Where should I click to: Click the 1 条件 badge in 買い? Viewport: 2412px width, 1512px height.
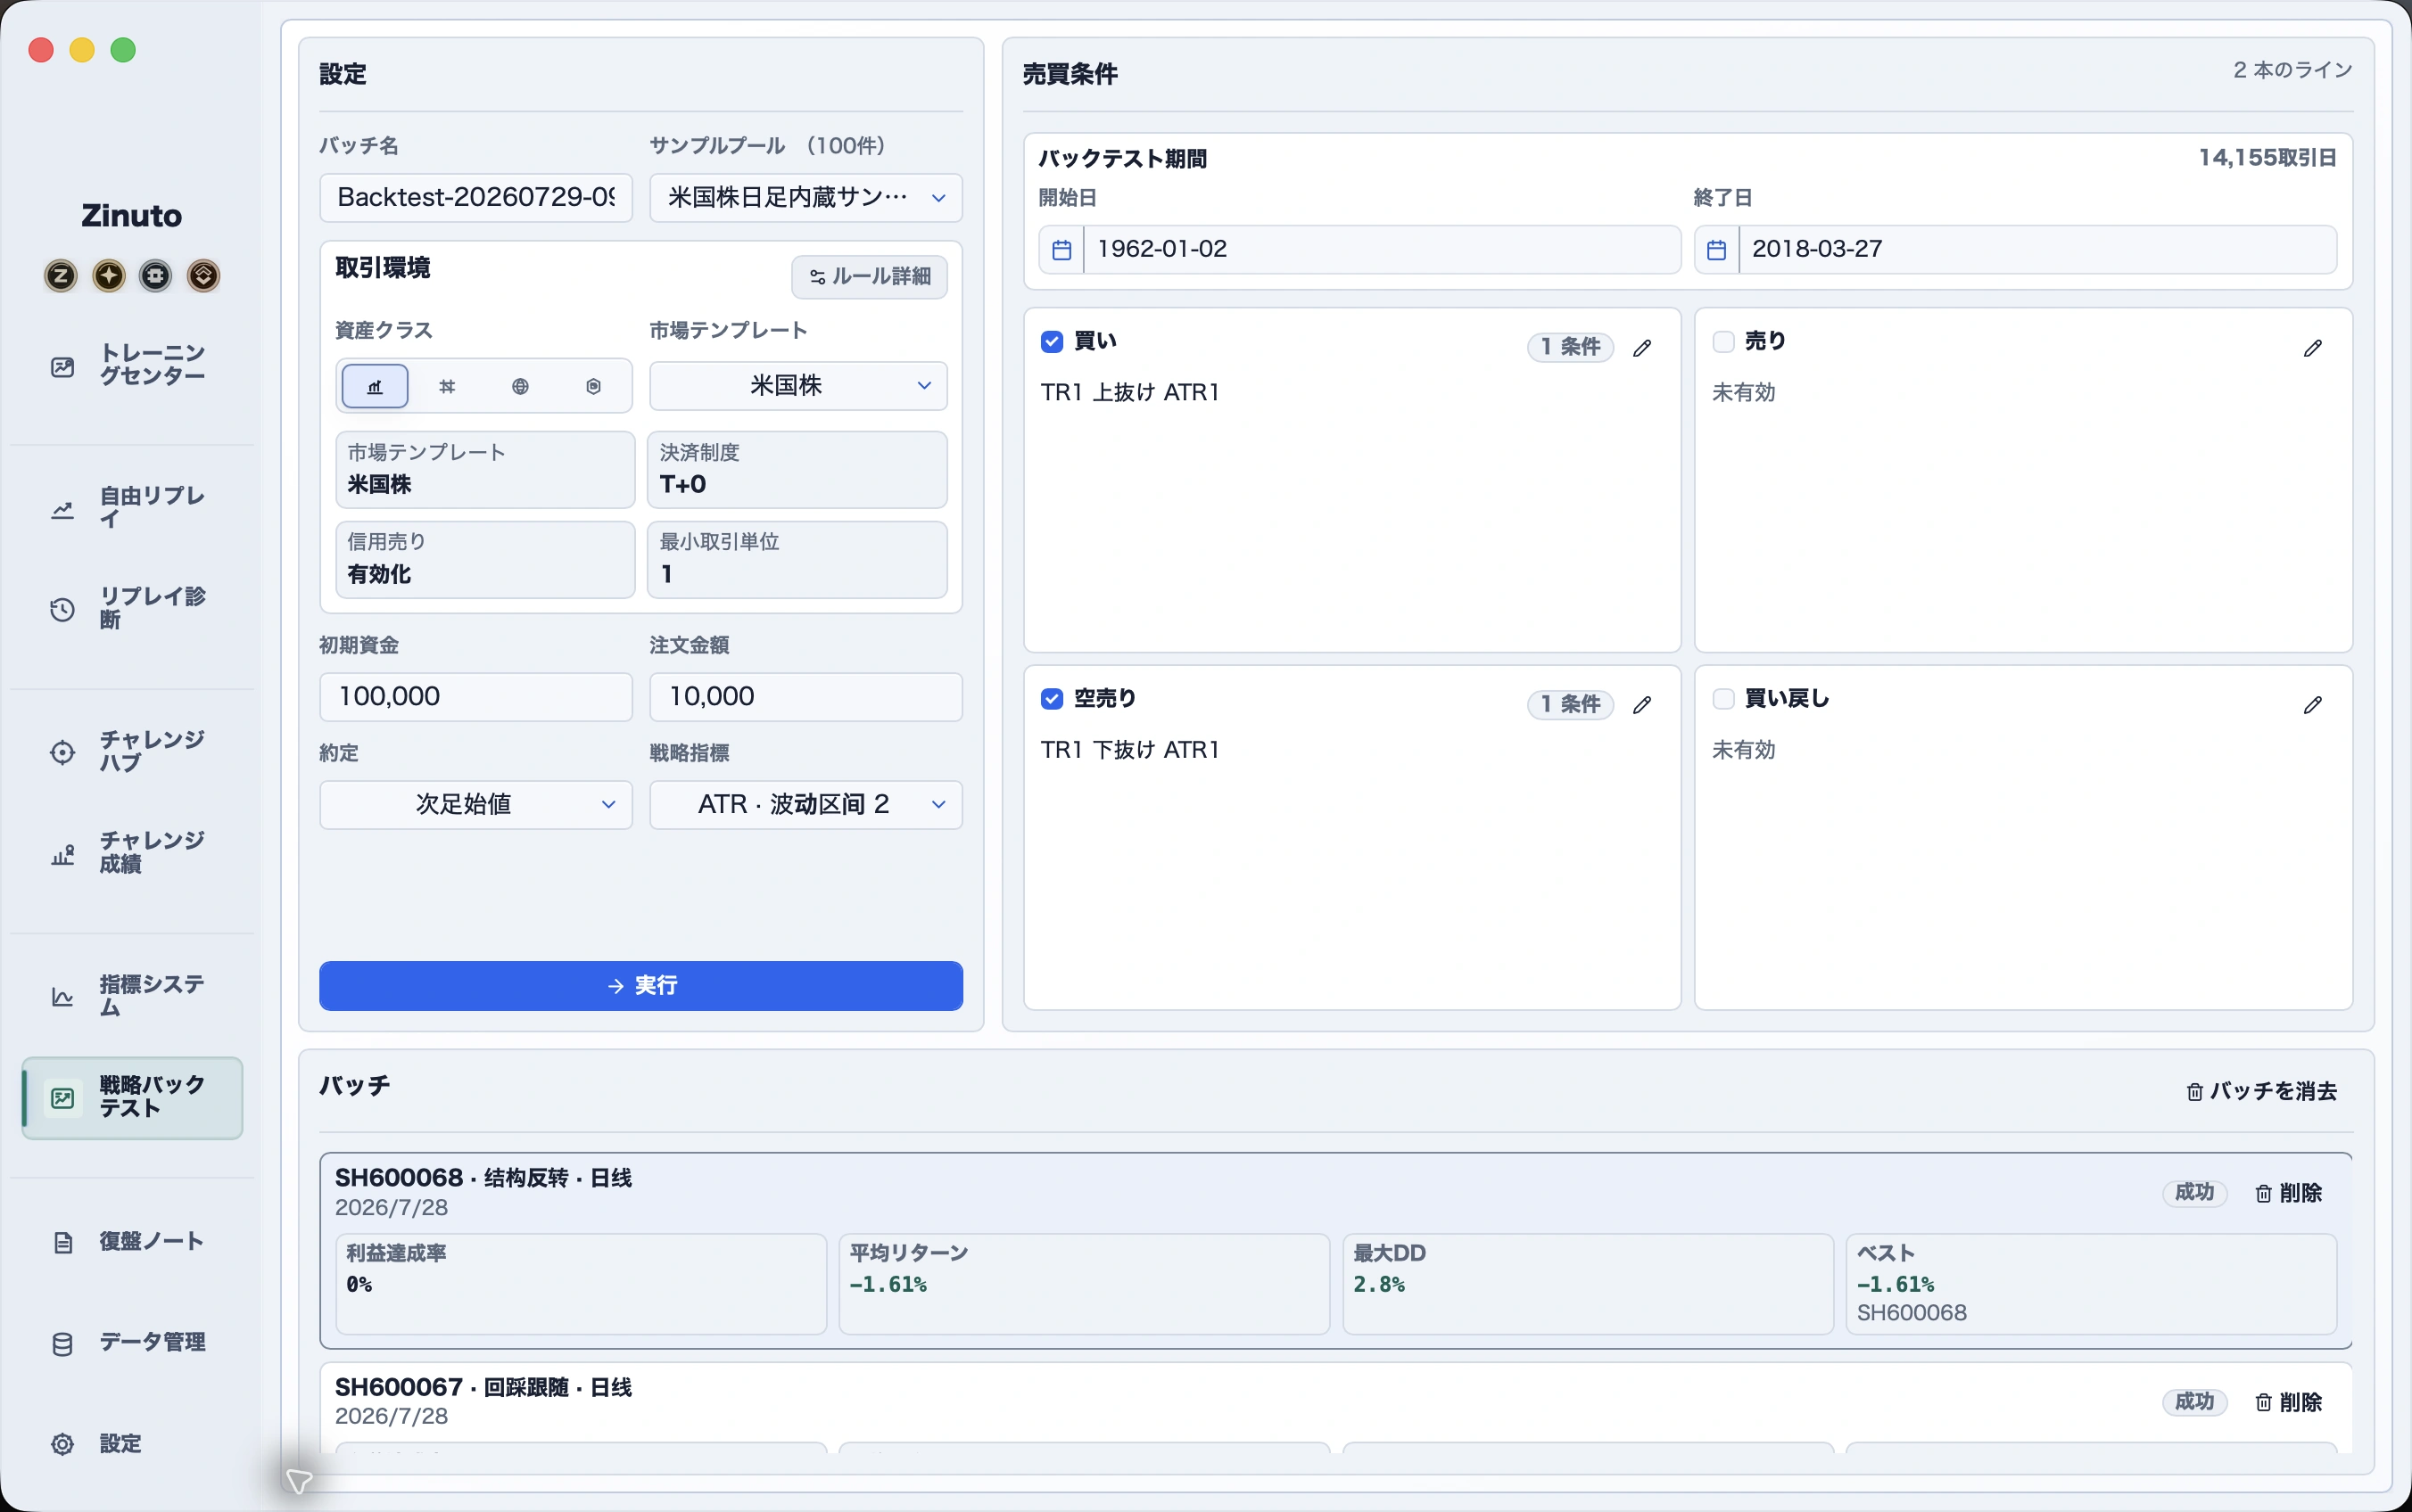pos(1570,347)
